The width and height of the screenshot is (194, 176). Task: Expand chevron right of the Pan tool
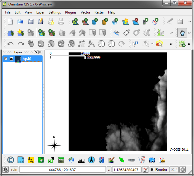(189, 33)
